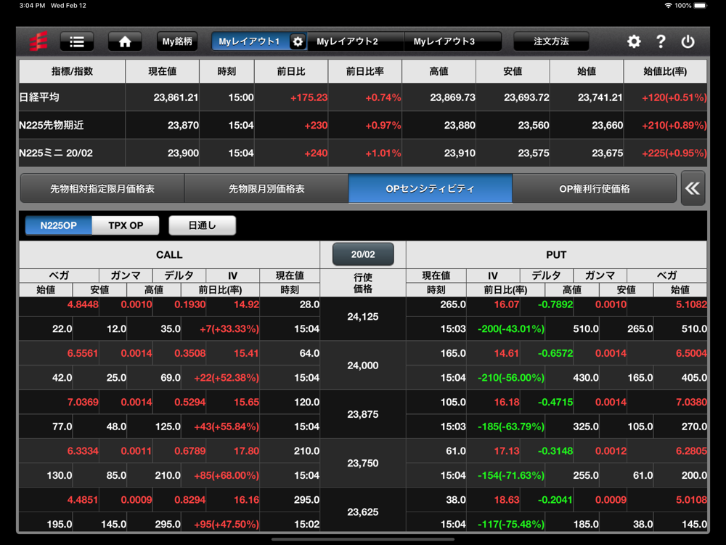Image resolution: width=726 pixels, height=545 pixels.
Task: Check the Wi-Fi status icon
Action: tap(668, 6)
